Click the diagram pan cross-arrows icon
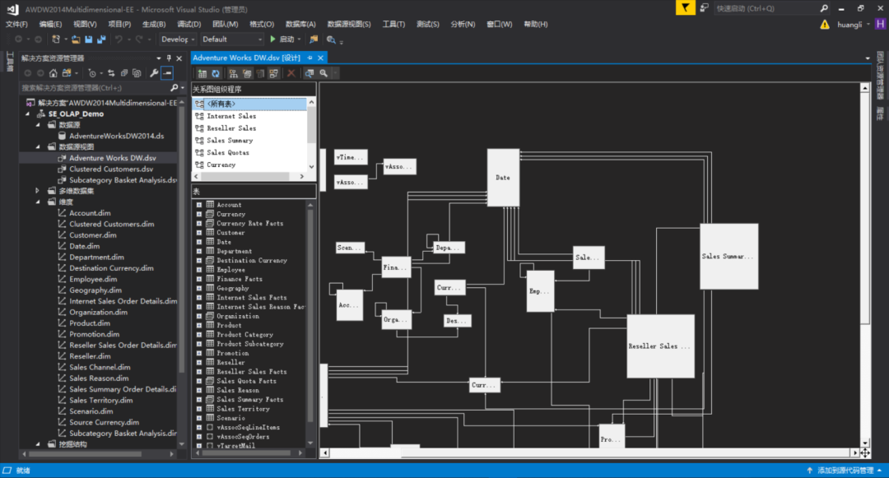Viewport: 889px width, 478px height. tap(864, 452)
